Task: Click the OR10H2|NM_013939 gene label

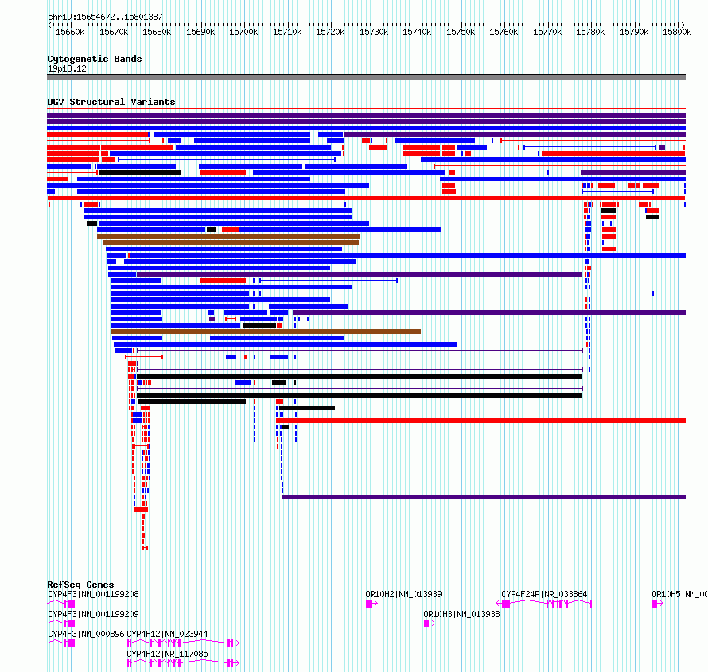Action: click(403, 594)
